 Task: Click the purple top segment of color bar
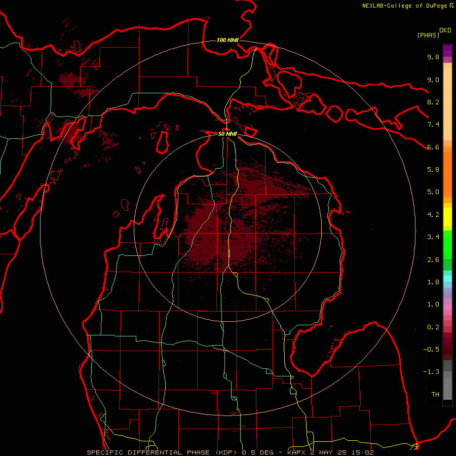coord(447,51)
